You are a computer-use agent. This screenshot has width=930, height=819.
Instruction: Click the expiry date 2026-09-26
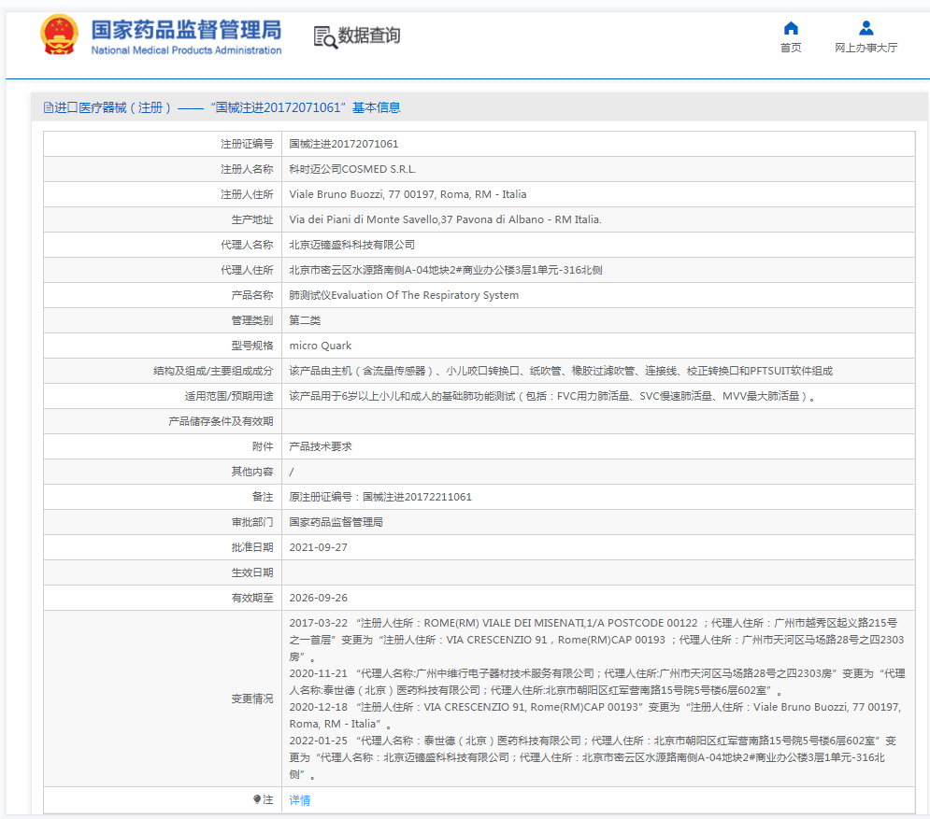click(x=318, y=598)
